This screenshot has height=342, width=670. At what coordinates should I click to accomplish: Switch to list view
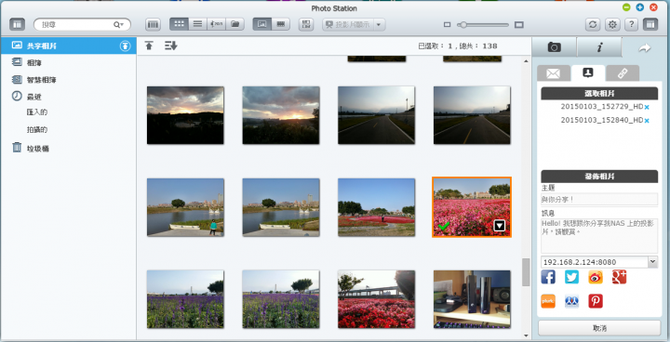[197, 24]
